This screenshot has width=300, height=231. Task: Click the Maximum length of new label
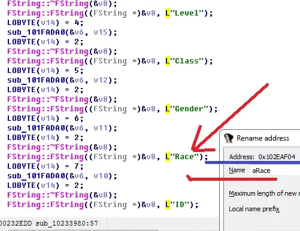point(264,193)
